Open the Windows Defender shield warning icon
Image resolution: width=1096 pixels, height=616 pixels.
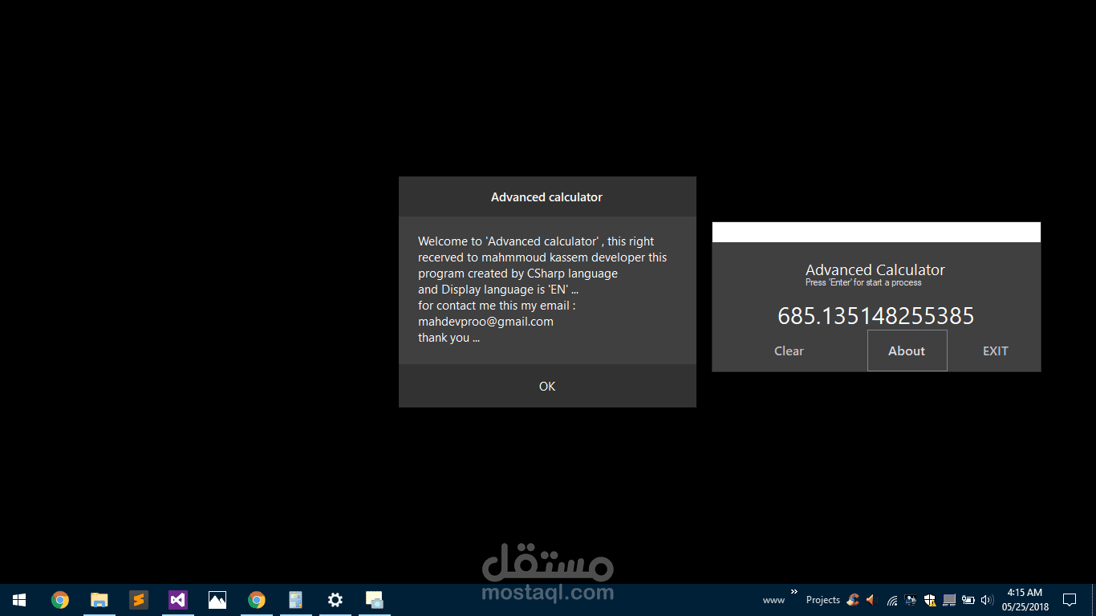(x=931, y=600)
